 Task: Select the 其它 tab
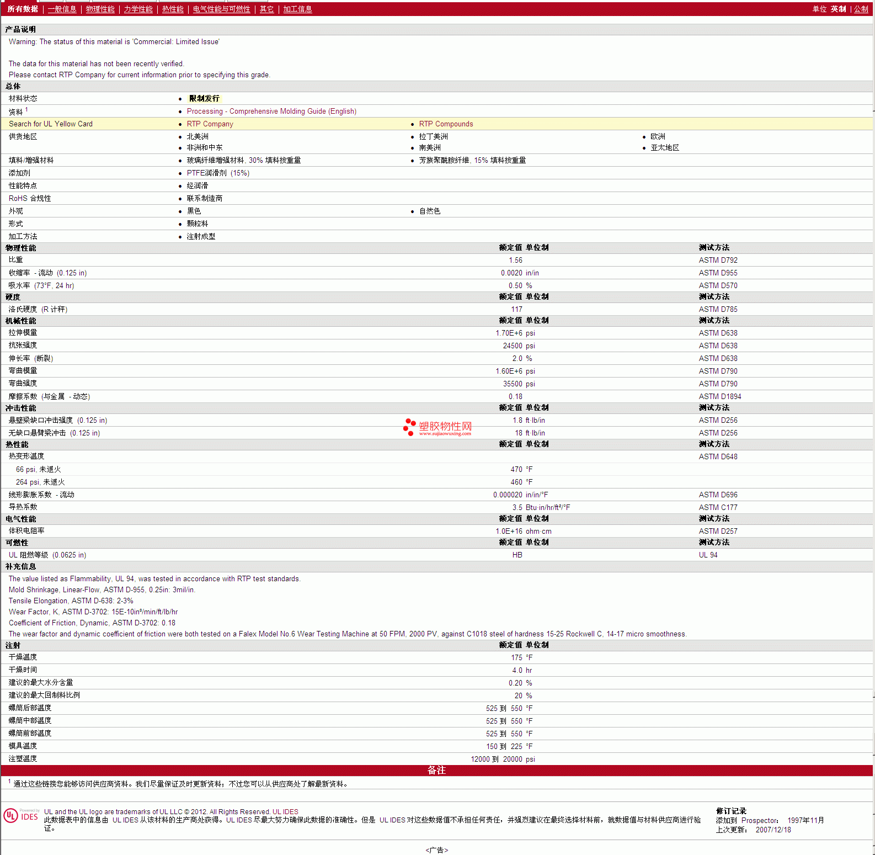pos(266,9)
